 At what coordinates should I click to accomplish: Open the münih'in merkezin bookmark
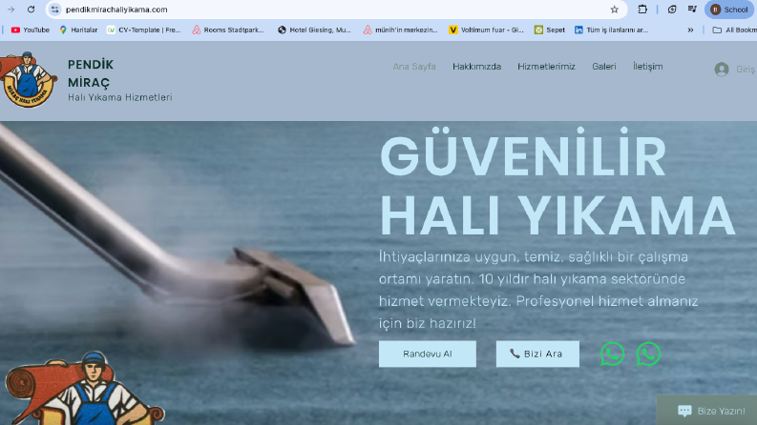(401, 30)
